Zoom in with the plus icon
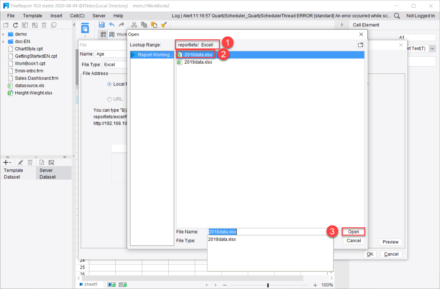440x289 pixels. point(315,285)
